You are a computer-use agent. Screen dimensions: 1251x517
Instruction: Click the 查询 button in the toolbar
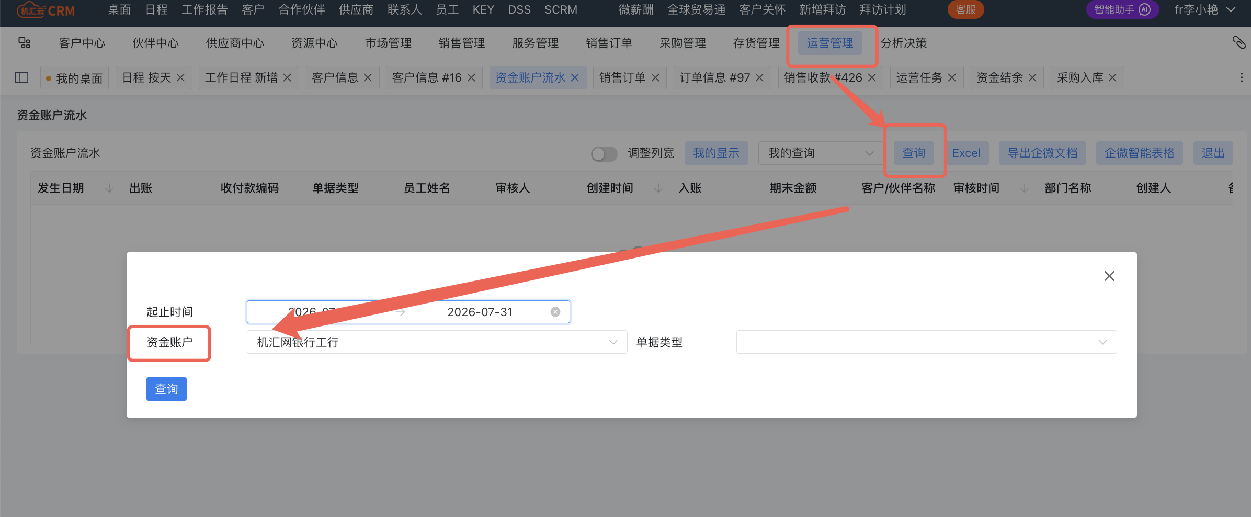coord(914,153)
